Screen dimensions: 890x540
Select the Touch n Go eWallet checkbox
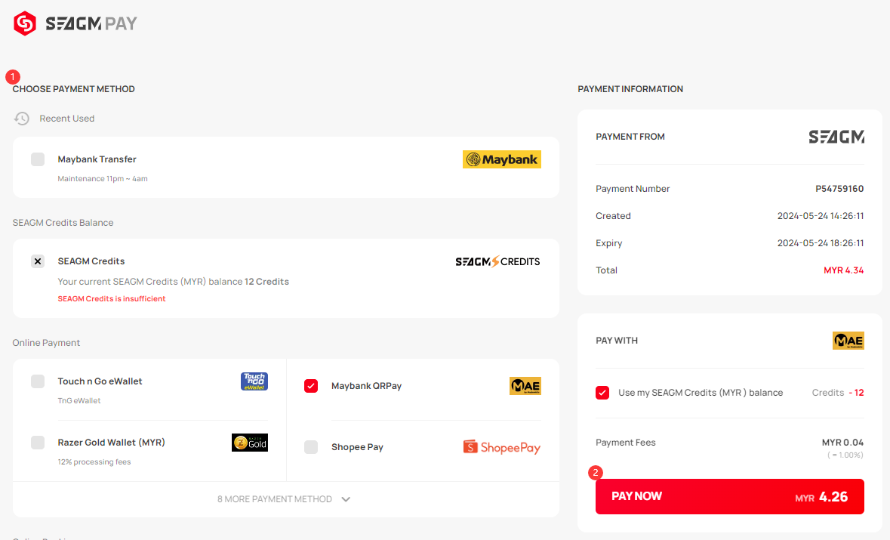pos(38,381)
